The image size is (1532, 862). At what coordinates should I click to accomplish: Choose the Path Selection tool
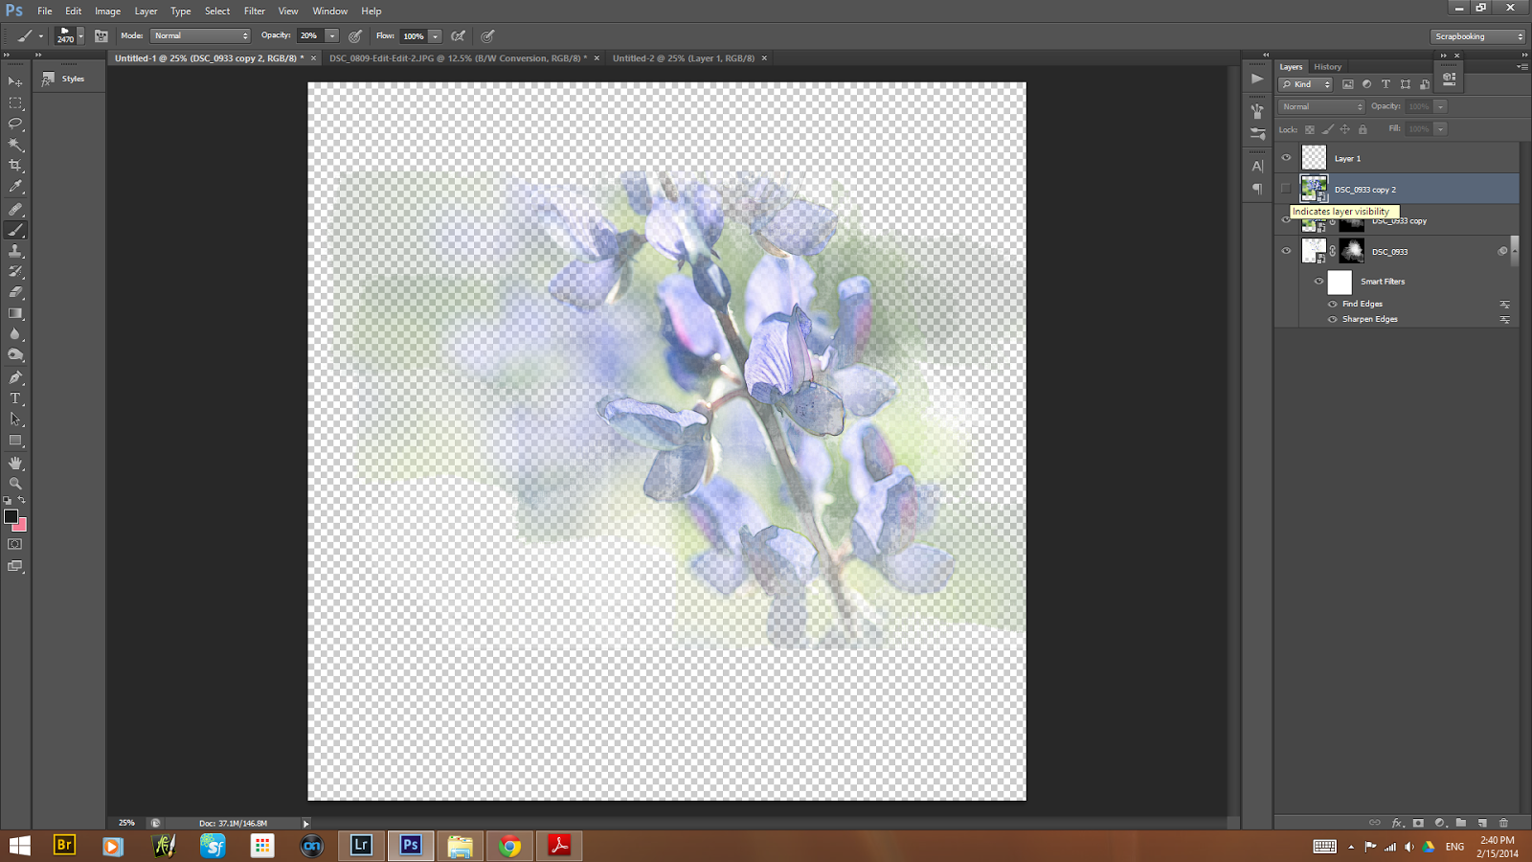tap(15, 420)
